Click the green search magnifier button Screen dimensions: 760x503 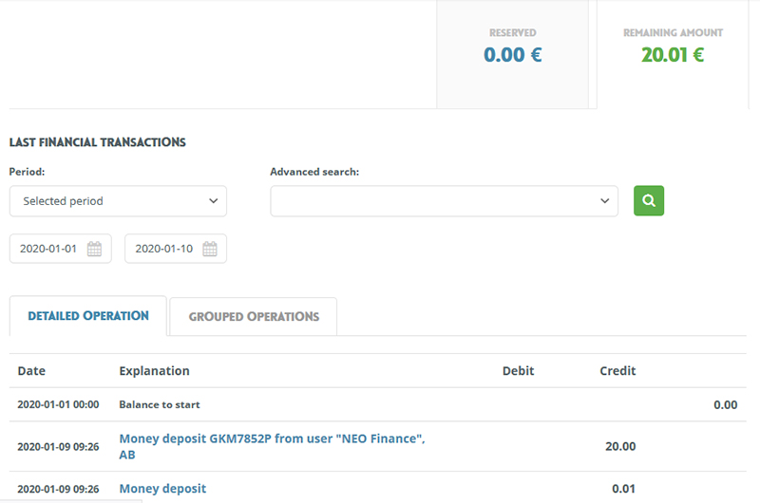point(649,200)
